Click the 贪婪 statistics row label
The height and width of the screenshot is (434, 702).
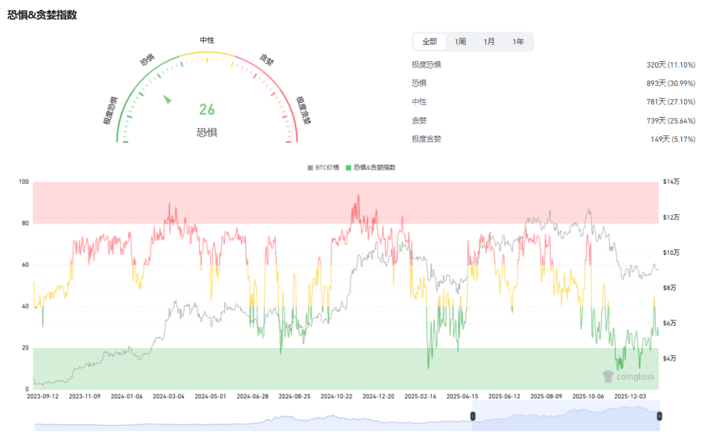pyautogui.click(x=419, y=121)
